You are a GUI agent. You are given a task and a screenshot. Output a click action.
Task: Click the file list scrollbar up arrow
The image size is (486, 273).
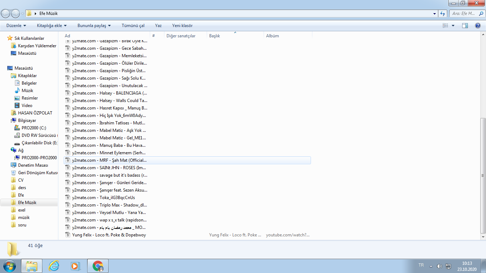[483, 34]
